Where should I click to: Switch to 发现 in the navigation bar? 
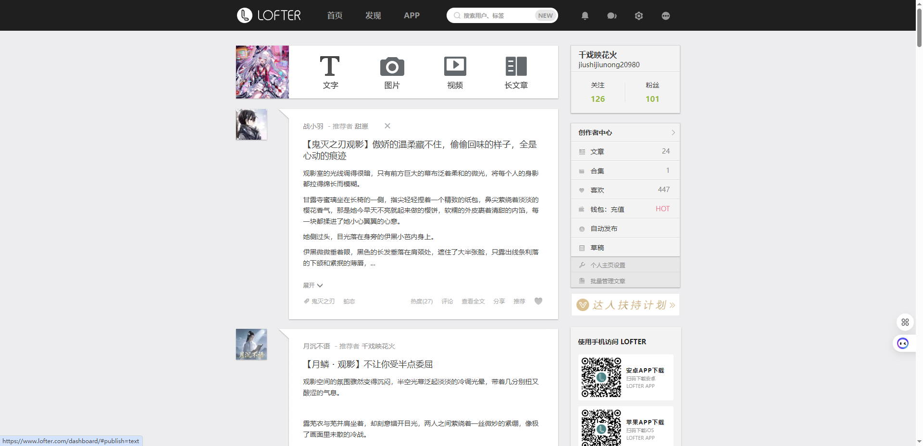(x=373, y=15)
